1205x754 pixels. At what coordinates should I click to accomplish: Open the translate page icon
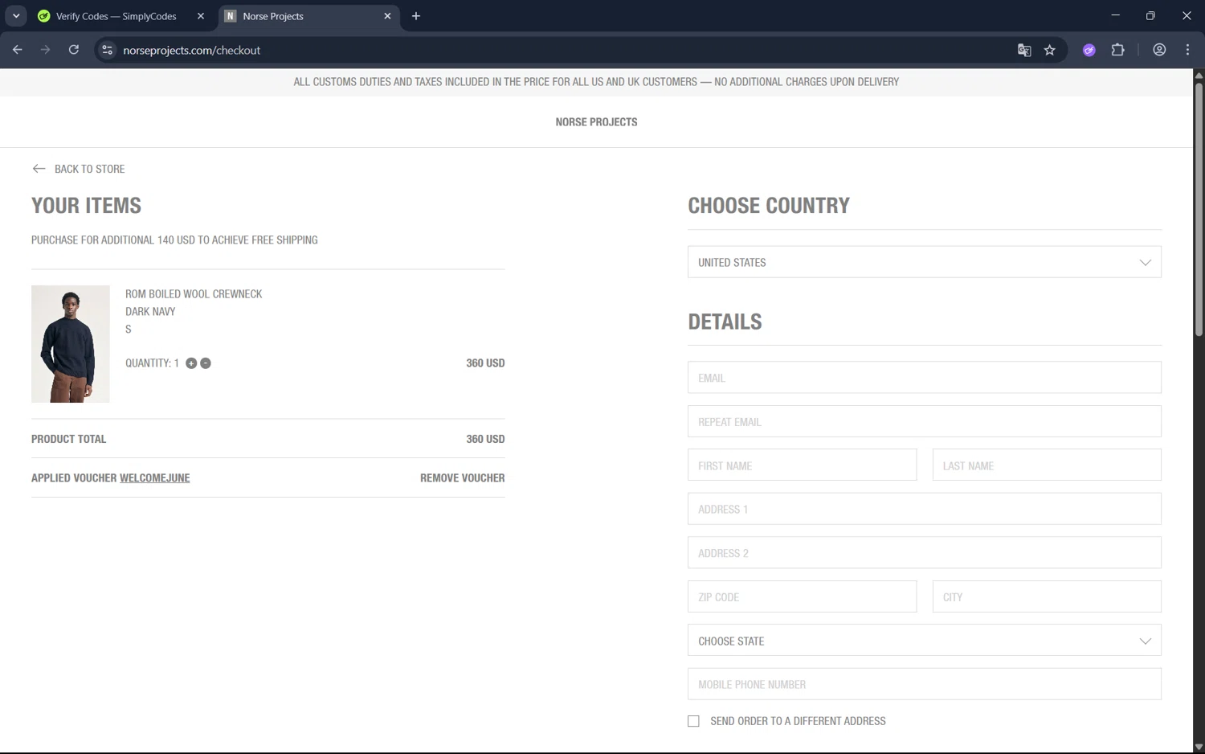click(x=1024, y=50)
